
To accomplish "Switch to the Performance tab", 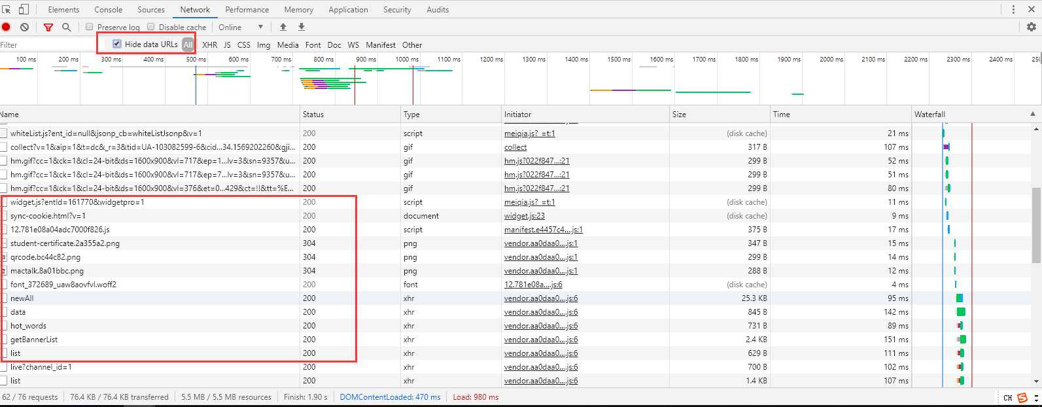I will [x=247, y=10].
